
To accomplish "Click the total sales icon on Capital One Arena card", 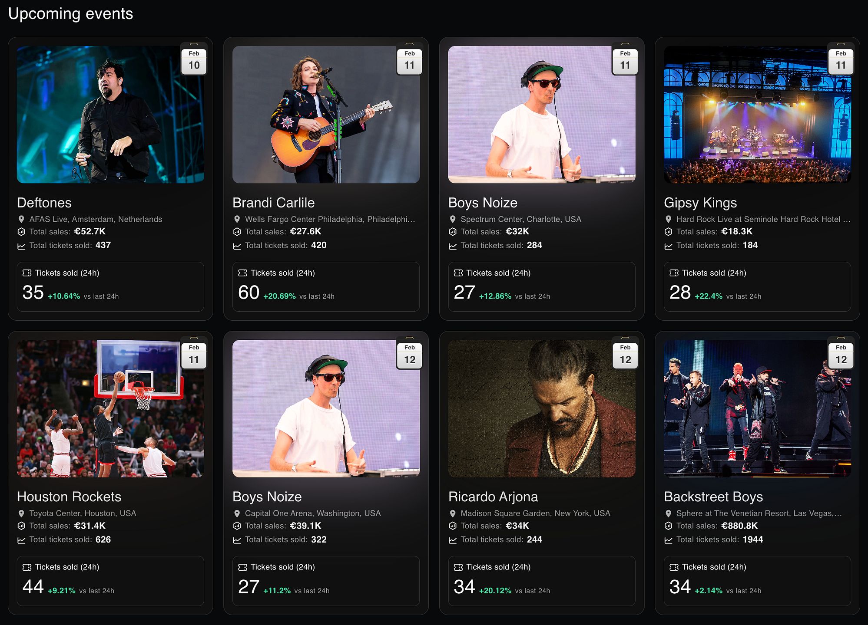I will [237, 526].
